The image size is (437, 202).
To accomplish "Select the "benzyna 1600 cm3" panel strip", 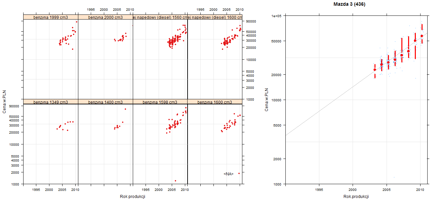I will (x=215, y=102).
